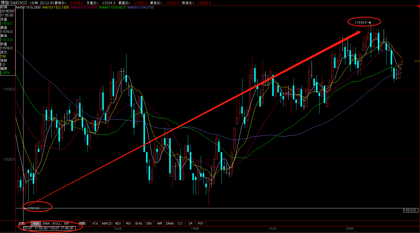Switch main chart to EMA indicator

pos(46,223)
